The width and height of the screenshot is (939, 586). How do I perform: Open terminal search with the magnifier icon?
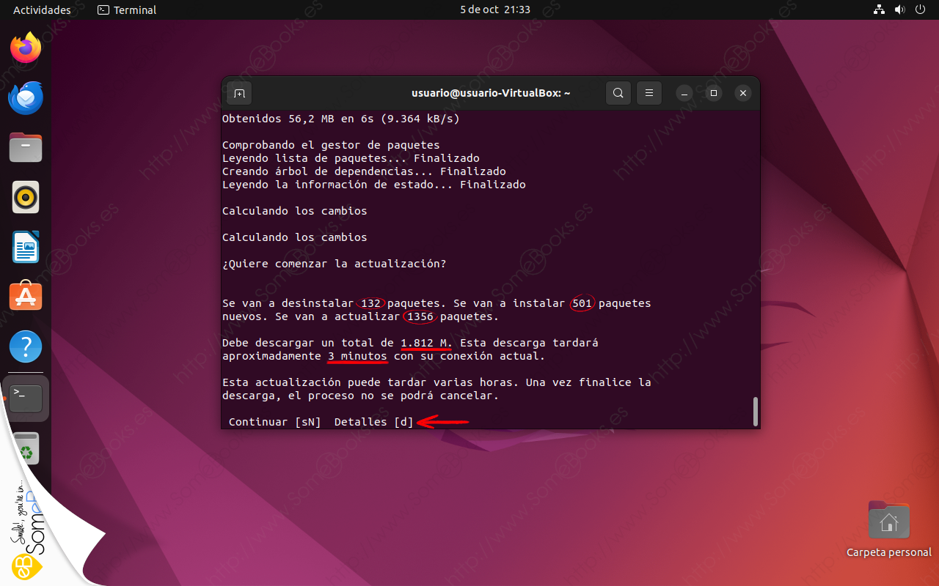click(x=618, y=93)
